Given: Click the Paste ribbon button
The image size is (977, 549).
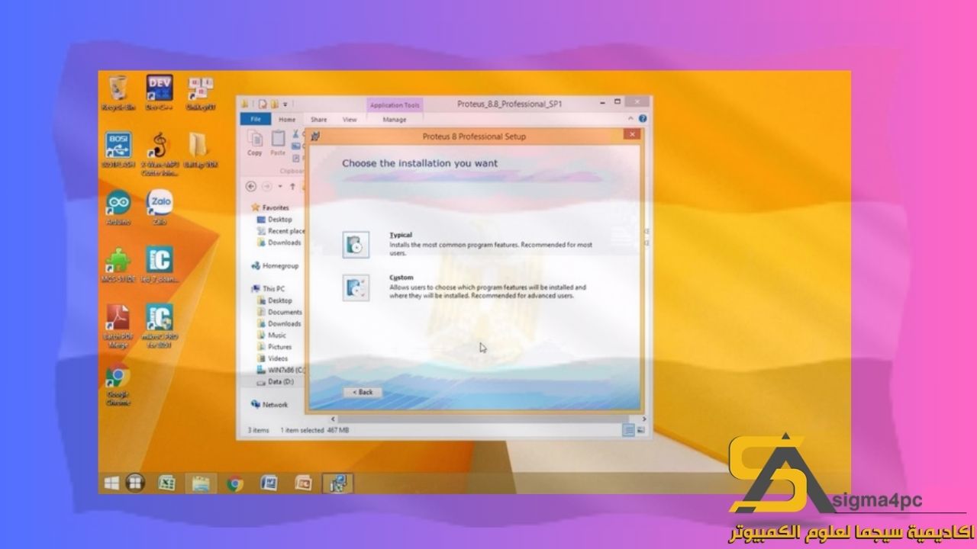Looking at the screenshot, I should [x=279, y=143].
